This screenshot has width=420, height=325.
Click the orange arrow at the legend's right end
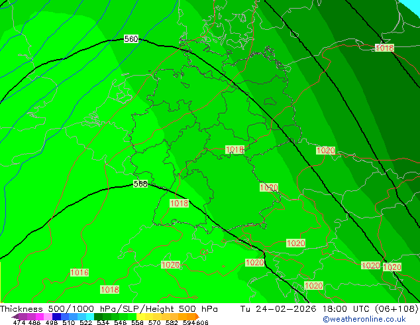tap(197, 316)
